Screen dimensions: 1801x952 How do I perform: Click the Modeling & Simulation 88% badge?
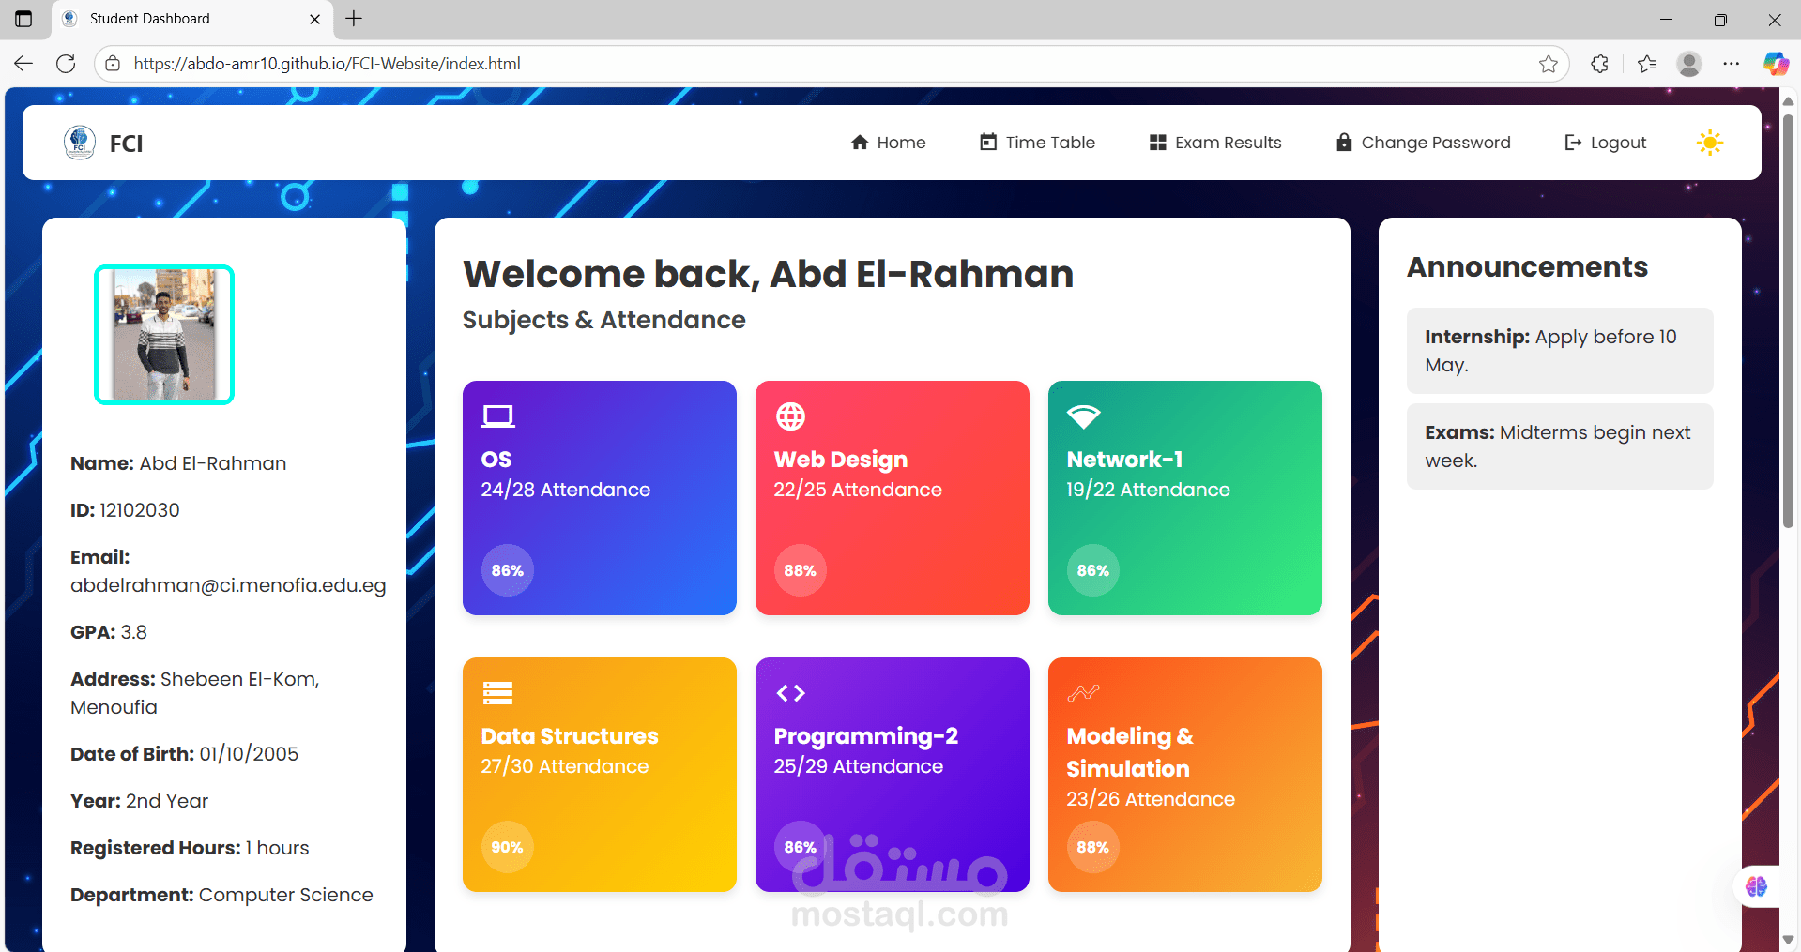(1093, 847)
